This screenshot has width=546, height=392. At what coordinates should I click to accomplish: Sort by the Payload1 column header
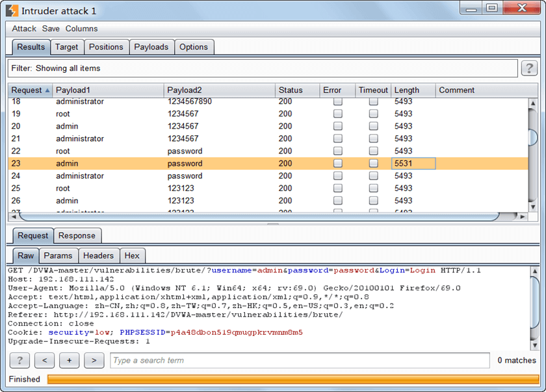[x=108, y=90]
